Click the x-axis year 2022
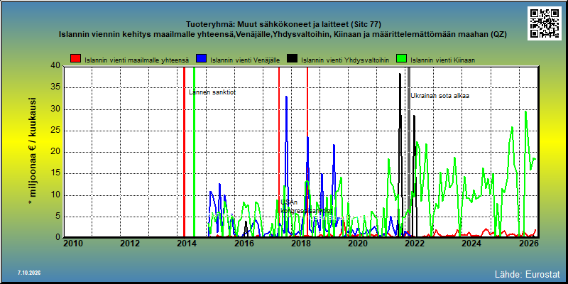568x284 pixels. point(415,243)
